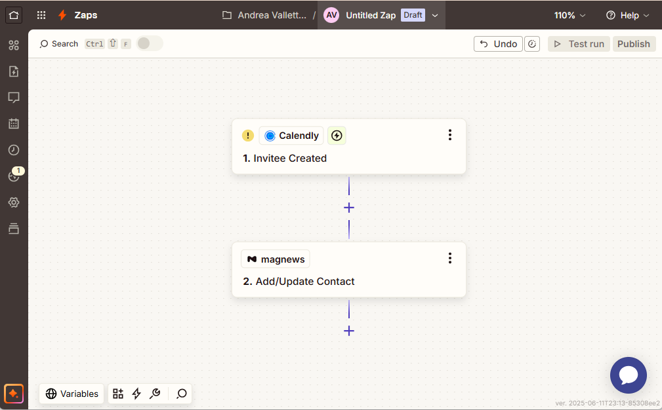Screen dimensions: 662x410
Task: Open the settings gear in left sidebar
Action: pos(14,202)
